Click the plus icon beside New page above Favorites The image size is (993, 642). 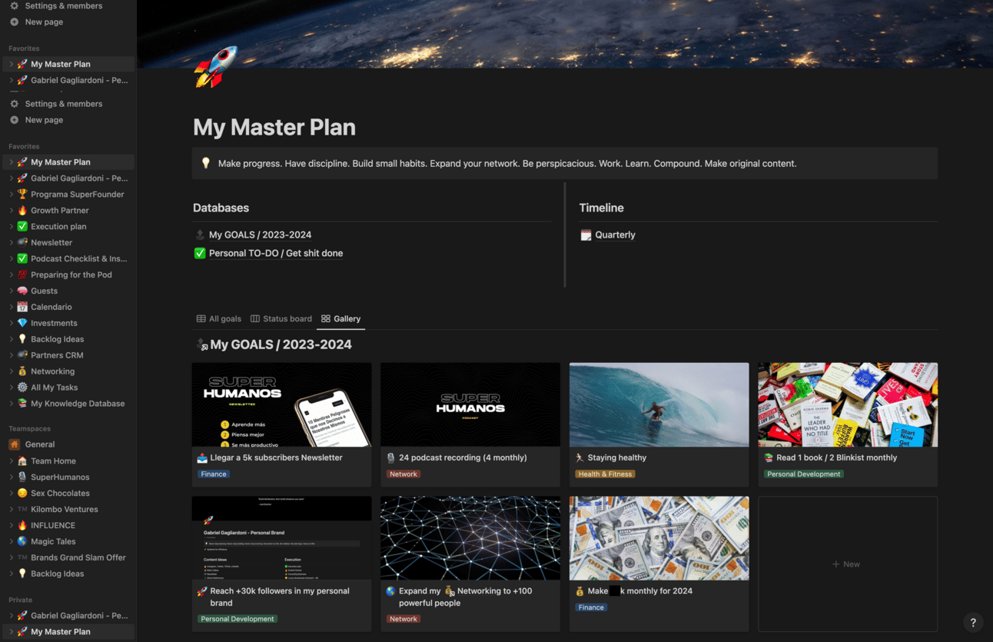click(x=14, y=22)
